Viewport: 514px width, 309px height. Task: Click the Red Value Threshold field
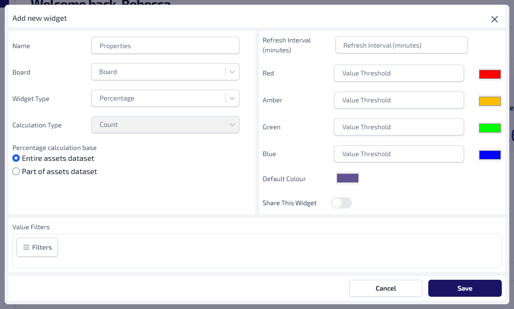(x=399, y=73)
